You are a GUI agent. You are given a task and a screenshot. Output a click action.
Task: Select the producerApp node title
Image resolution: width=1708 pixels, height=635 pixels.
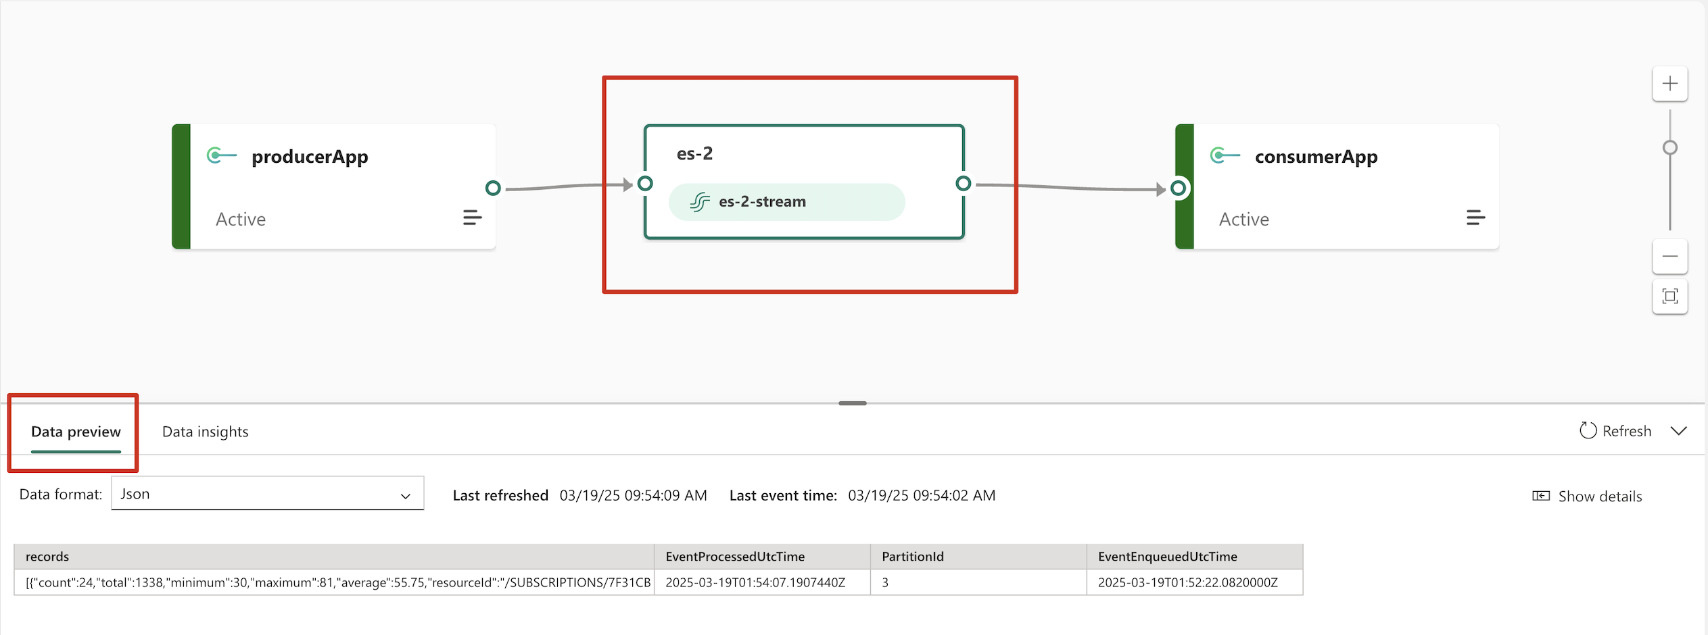click(x=310, y=157)
